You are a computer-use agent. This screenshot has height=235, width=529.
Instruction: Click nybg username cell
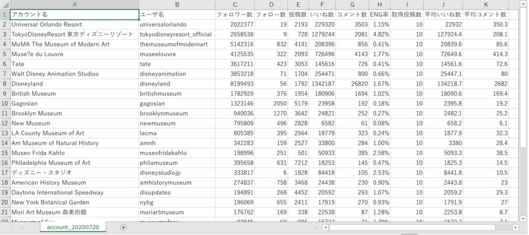[x=177, y=202]
